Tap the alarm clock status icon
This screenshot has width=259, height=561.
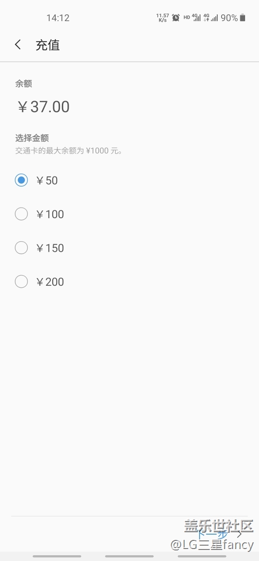pyautogui.click(x=176, y=18)
